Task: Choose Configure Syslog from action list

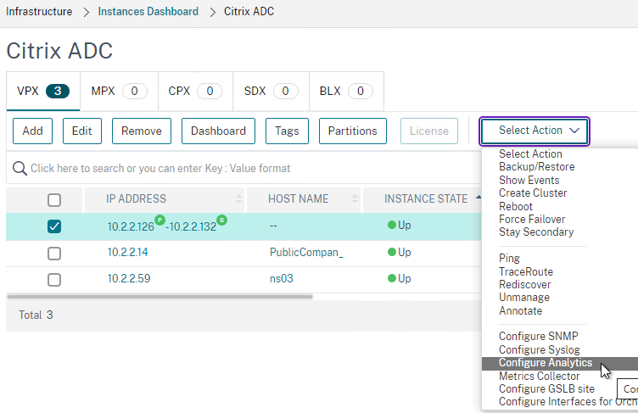Action: (x=539, y=349)
